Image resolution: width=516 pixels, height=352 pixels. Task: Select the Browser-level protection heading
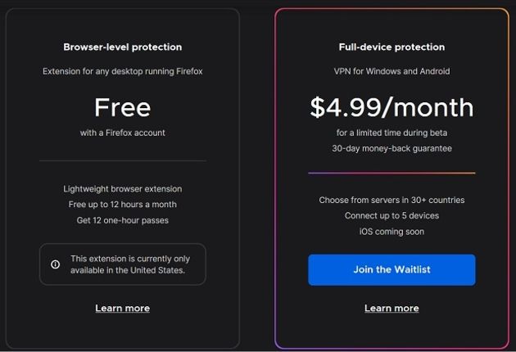122,47
